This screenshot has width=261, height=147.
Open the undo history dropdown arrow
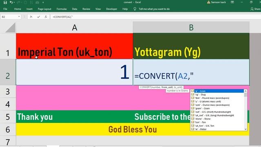tap(14, 2)
